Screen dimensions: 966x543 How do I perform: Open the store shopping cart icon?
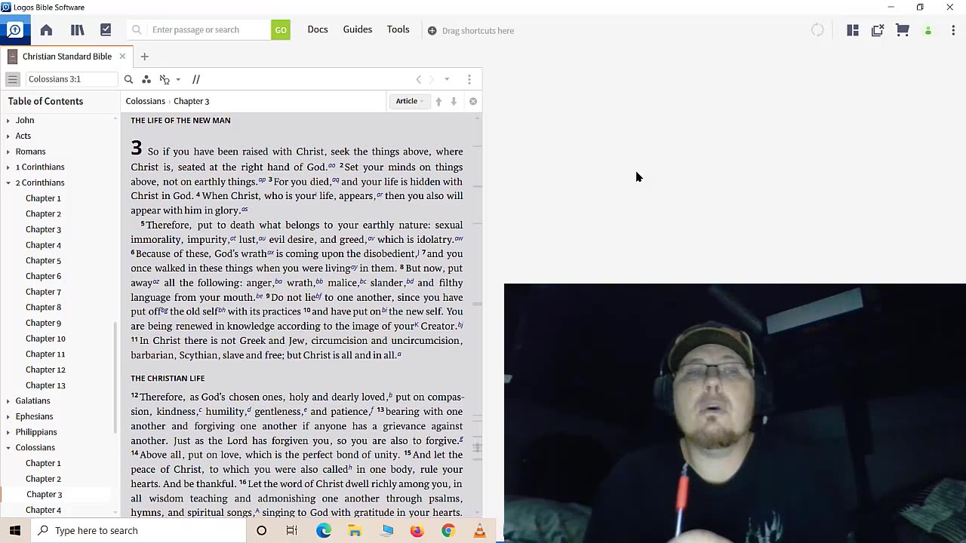[903, 30]
